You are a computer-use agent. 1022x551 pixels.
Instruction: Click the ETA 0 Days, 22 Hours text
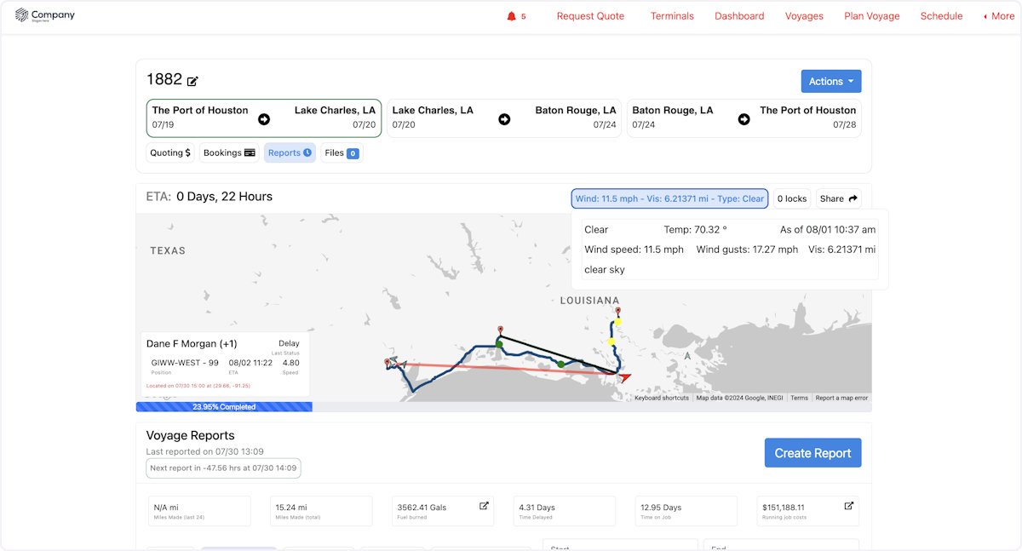coord(210,197)
